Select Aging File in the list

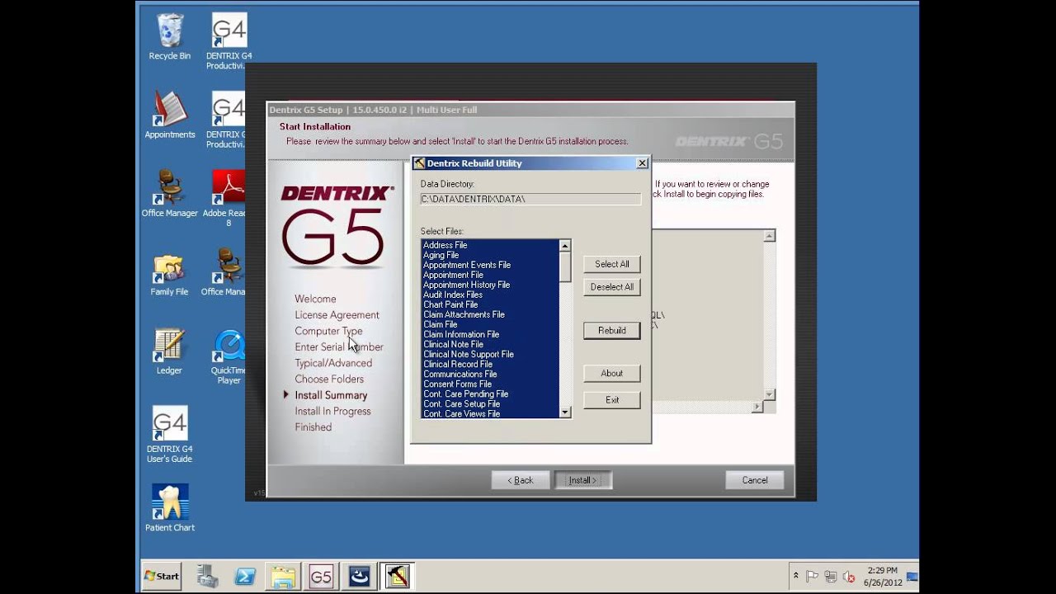tap(490, 255)
